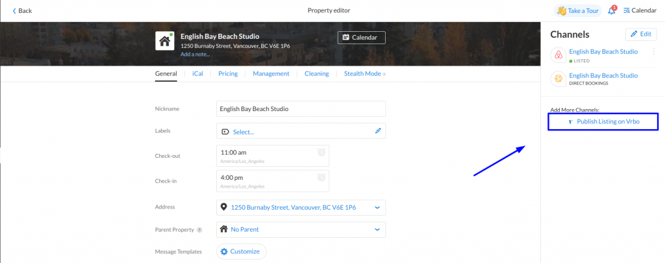Open the Airbnb channel three-dot menu

pyautogui.click(x=653, y=52)
